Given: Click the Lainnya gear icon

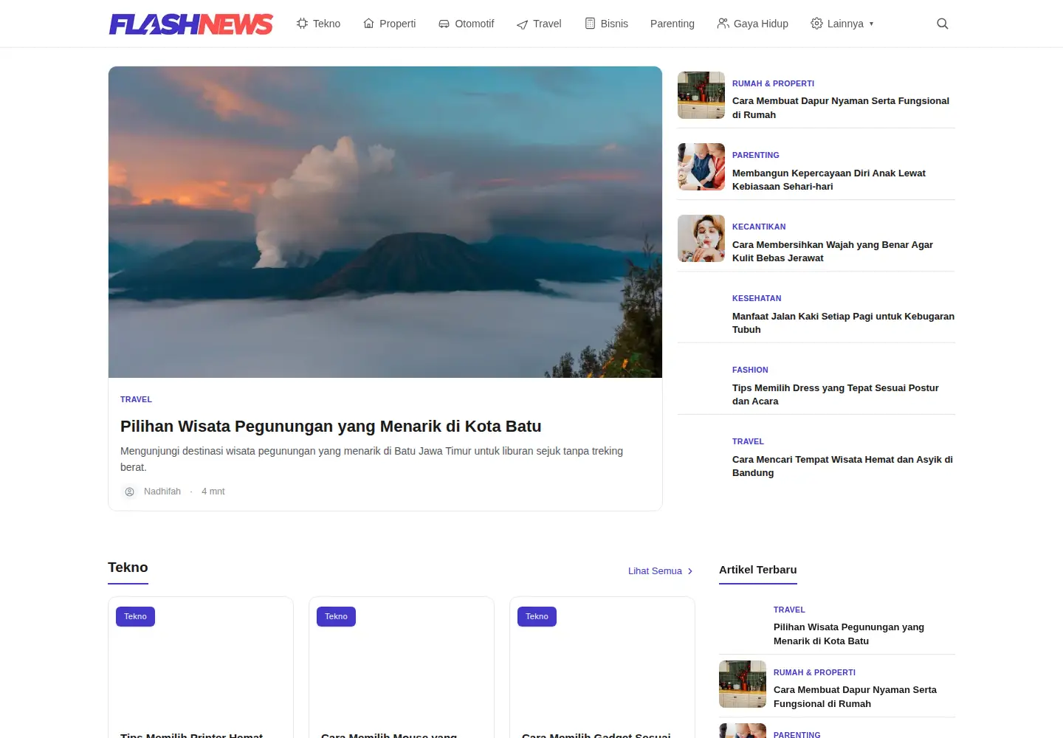Looking at the screenshot, I should coord(816,24).
